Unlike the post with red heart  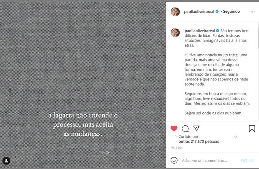(x=174, y=128)
